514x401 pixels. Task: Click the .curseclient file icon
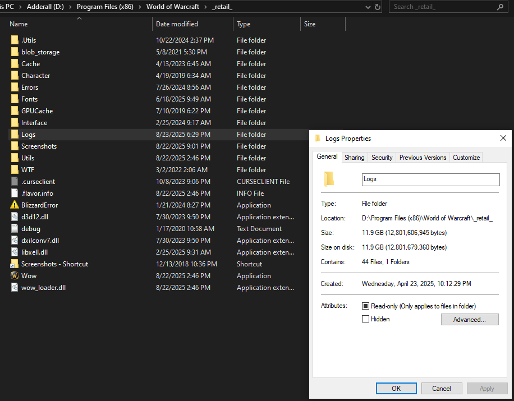(x=15, y=181)
